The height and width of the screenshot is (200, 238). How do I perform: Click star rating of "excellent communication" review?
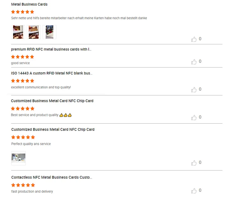click(23, 81)
